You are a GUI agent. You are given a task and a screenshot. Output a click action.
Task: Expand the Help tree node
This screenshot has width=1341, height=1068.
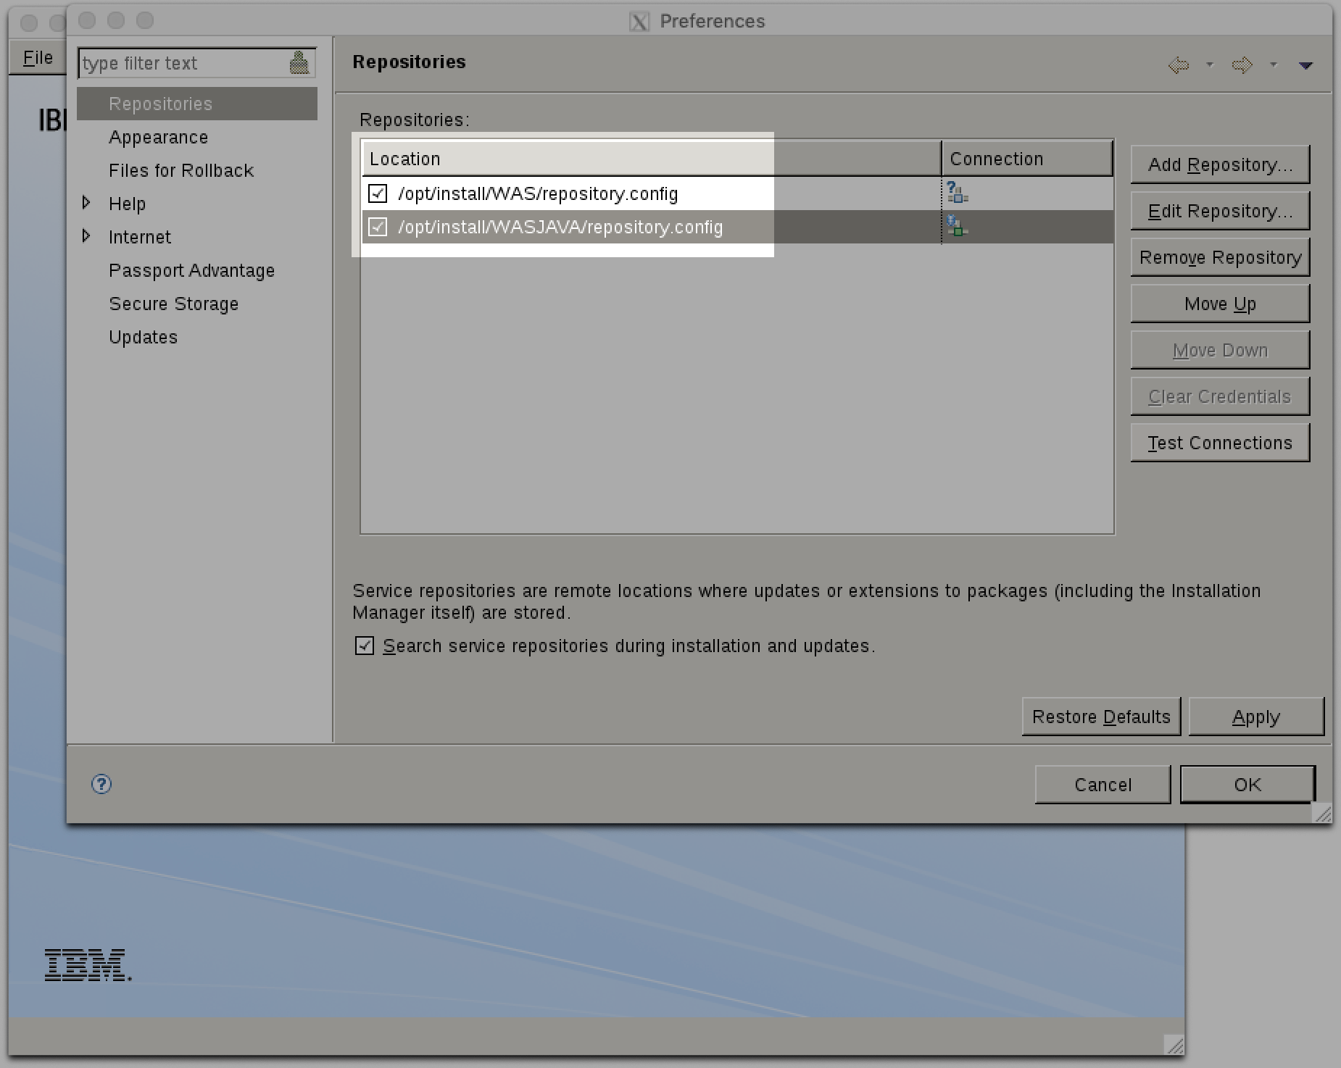click(x=86, y=204)
